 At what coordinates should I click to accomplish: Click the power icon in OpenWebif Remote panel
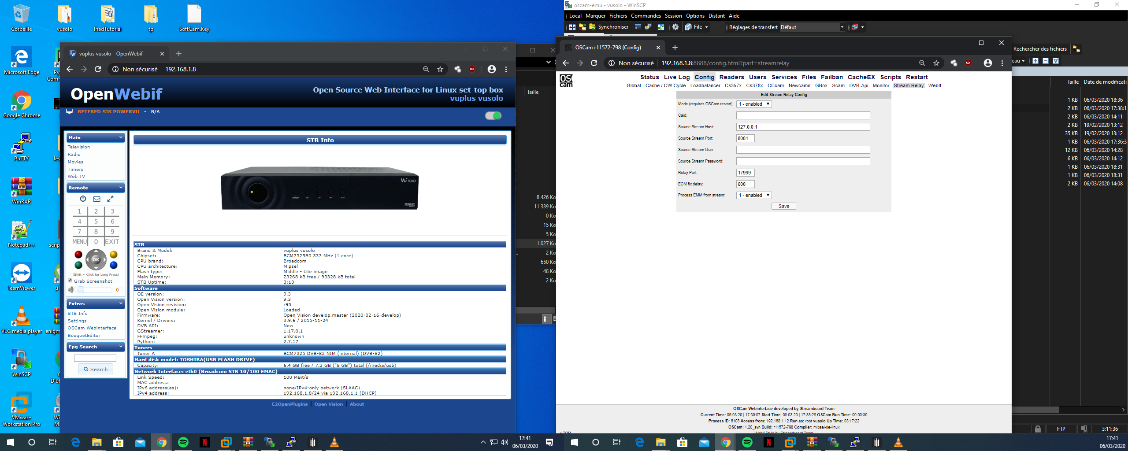tap(83, 199)
